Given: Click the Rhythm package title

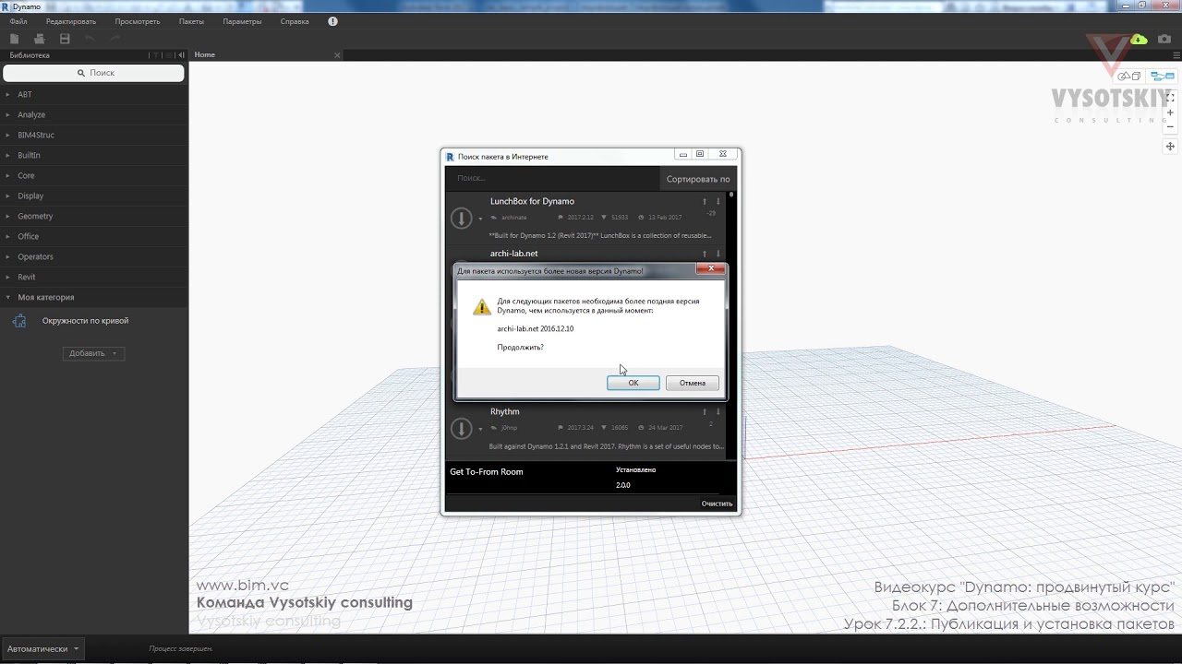Looking at the screenshot, I should 505,411.
